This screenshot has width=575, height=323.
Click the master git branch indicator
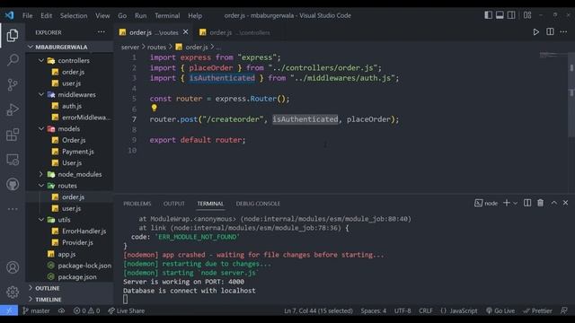click(x=36, y=310)
